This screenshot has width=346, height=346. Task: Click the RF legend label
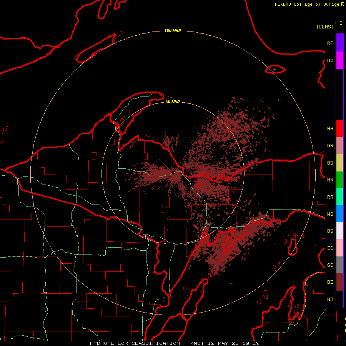tap(330, 43)
